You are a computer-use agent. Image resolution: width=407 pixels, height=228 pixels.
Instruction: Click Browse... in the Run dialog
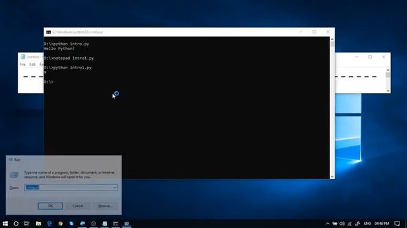click(105, 206)
